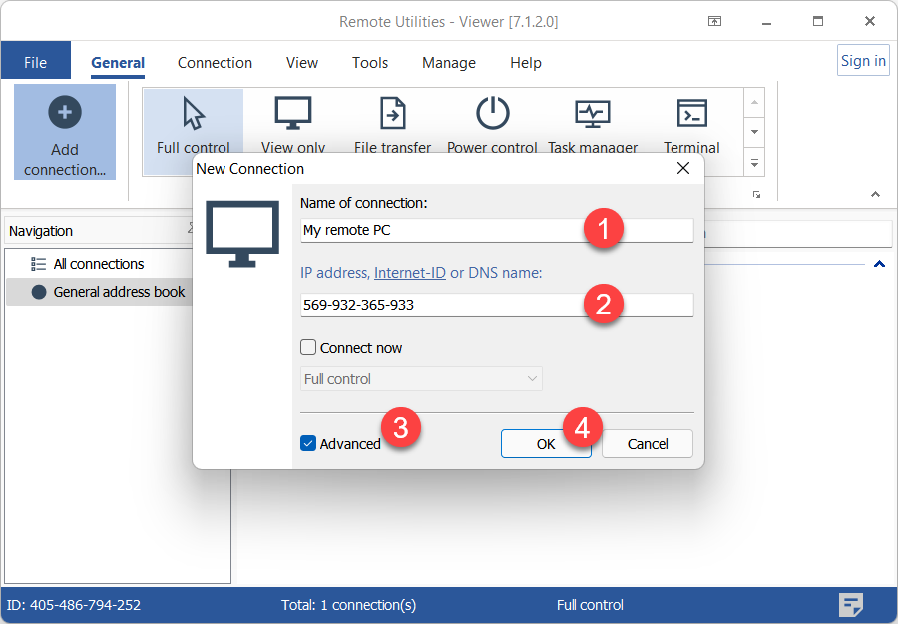The height and width of the screenshot is (624, 898).
Task: Click the notes icon in status bar
Action: 850,604
